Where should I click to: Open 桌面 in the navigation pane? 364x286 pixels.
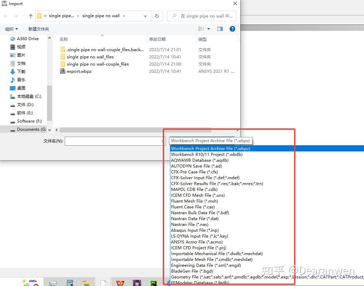pos(18,88)
